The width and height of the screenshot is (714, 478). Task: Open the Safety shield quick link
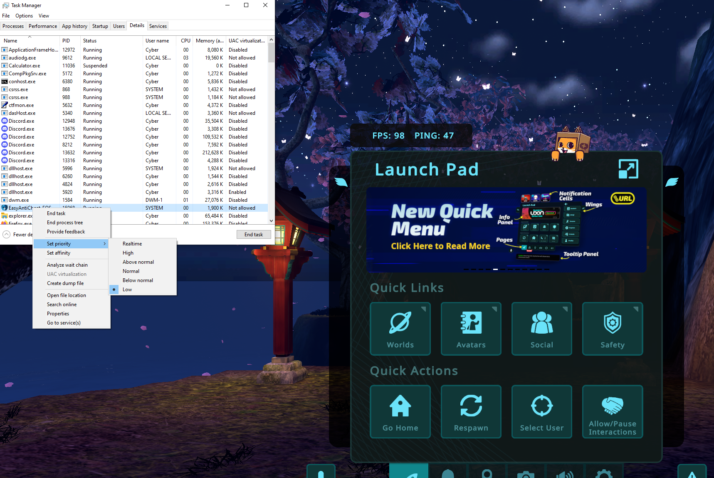[612, 329]
